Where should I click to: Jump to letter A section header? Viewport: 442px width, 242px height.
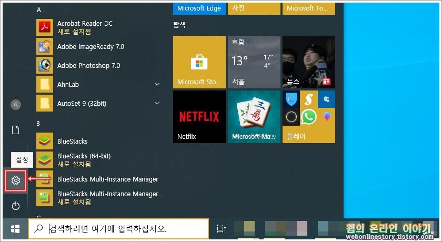(x=39, y=10)
